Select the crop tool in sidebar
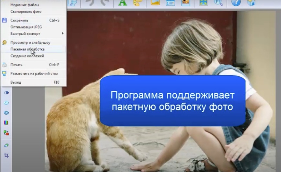 coord(6,155)
